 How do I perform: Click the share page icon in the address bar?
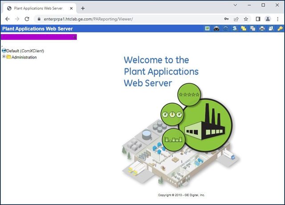(x=236, y=19)
